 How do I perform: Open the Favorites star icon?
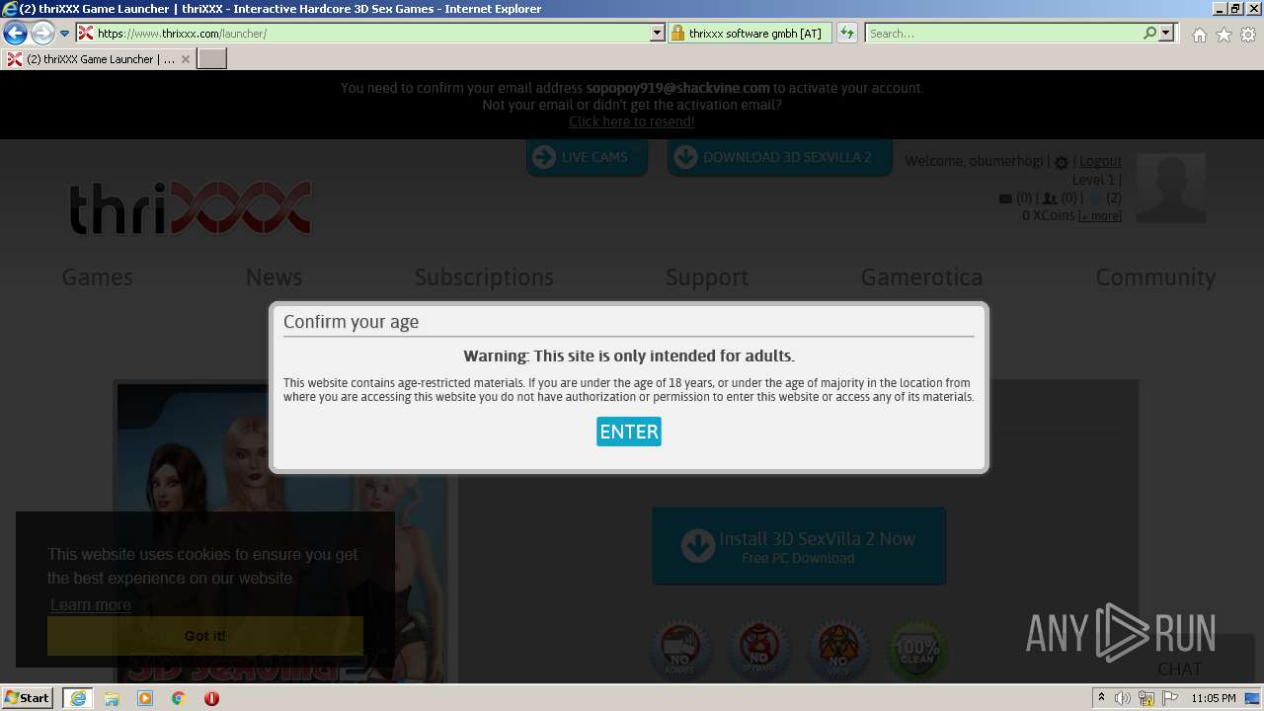tap(1224, 35)
